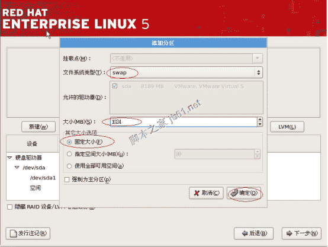Screen dimensions: 328x247
Task: Click the size (MB) field showing 1024
Action: tap(184, 121)
